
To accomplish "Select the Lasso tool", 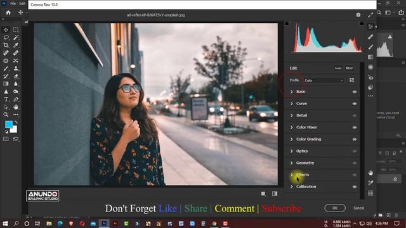I will tap(6, 37).
